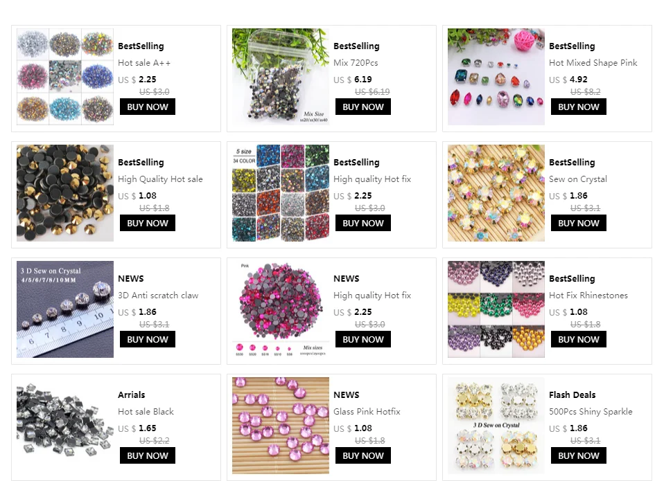Buy the Hot sale A++ item now
The image size is (664, 481).
(x=148, y=107)
